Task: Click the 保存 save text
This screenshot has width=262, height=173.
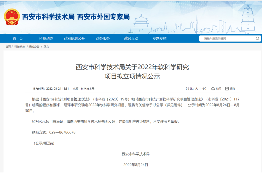Action: [233, 89]
